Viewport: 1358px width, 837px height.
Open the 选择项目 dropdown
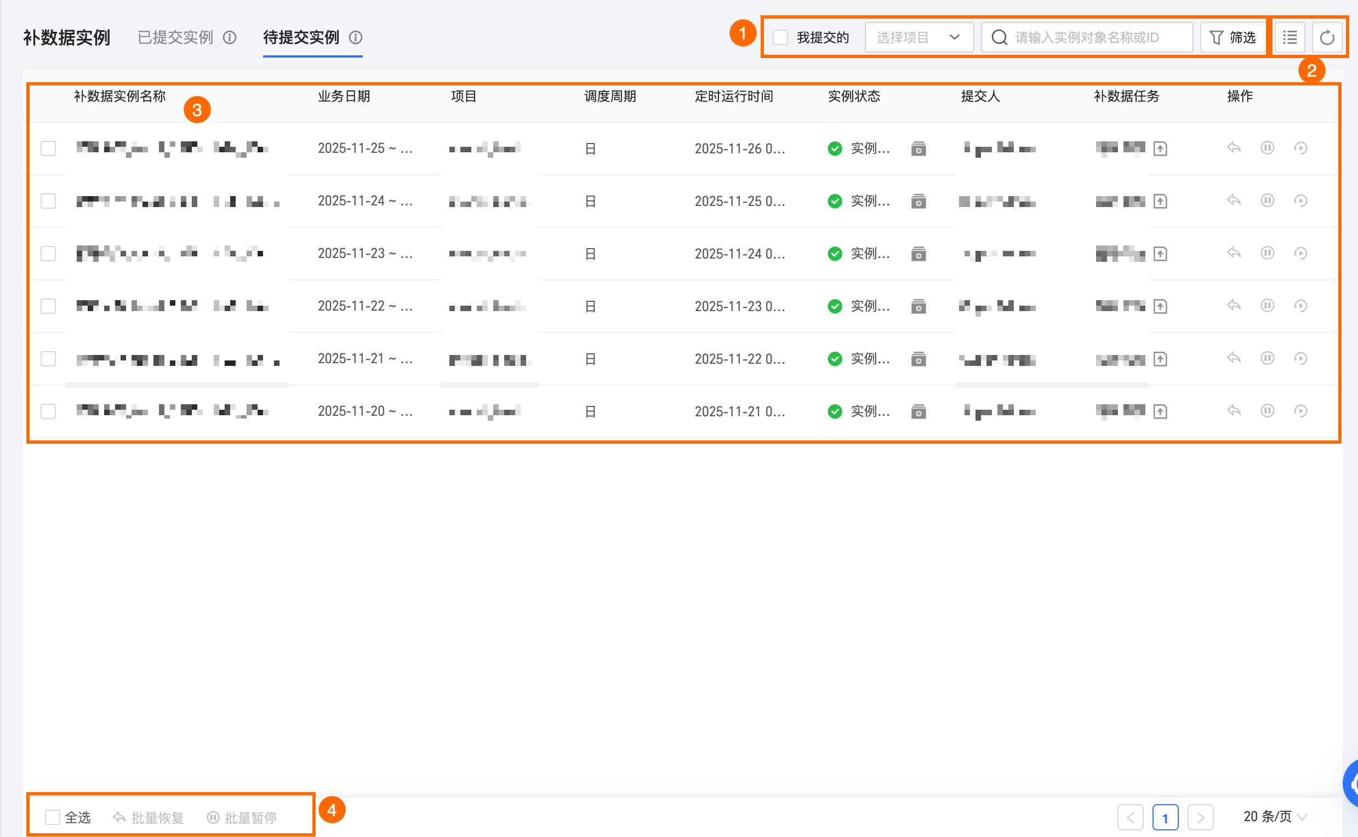point(918,38)
